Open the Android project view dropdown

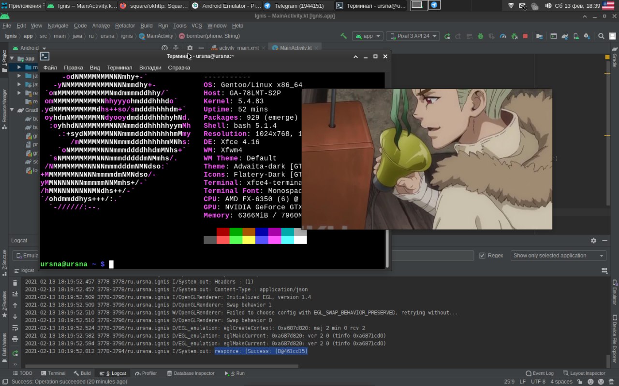click(x=29, y=48)
